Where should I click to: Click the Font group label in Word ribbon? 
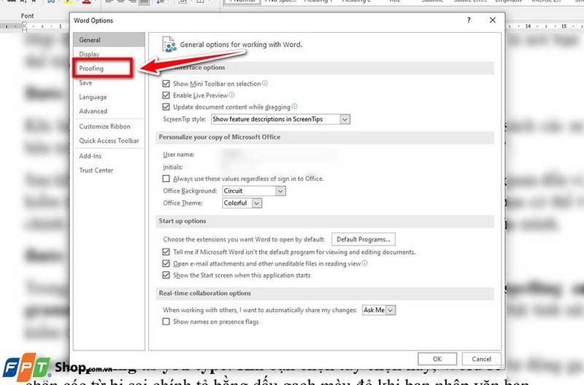27,15
